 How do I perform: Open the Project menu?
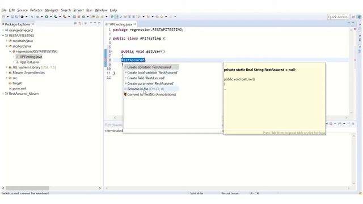(x=78, y=10)
